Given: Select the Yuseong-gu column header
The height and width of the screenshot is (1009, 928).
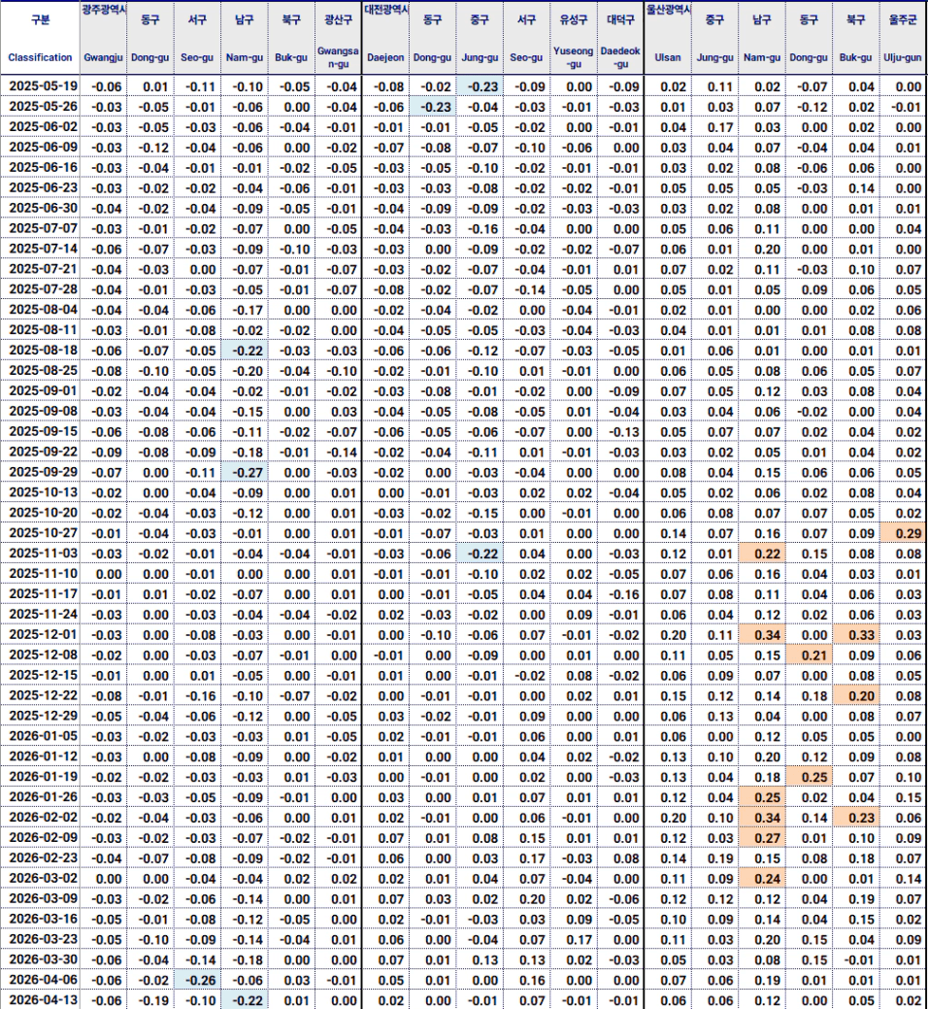Looking at the screenshot, I should coord(574,38).
